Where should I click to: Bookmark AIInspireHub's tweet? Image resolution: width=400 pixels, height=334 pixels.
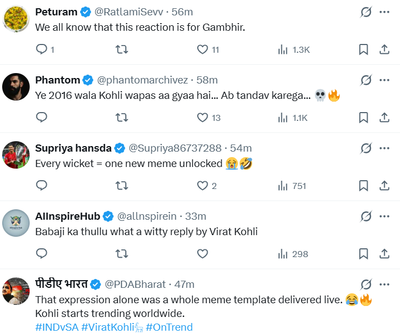[363, 254]
